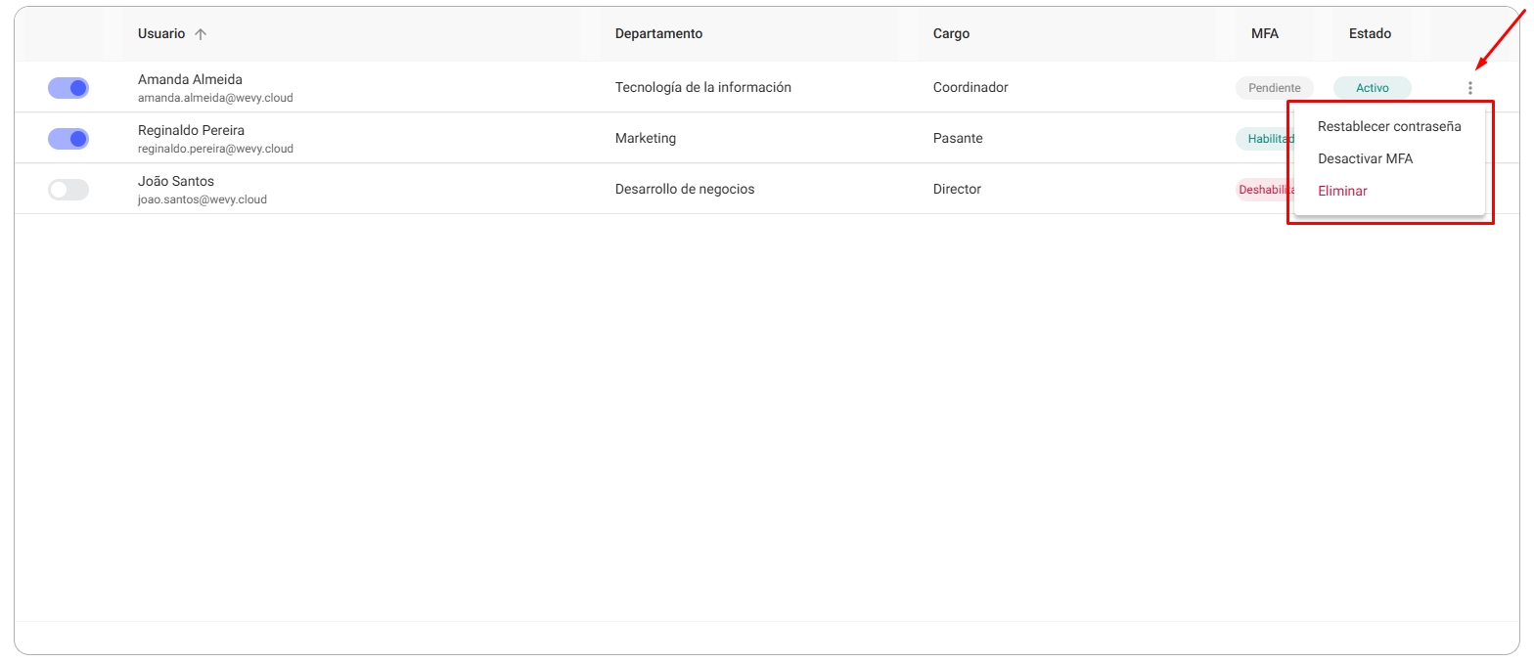The height and width of the screenshot is (662, 1534).
Task: Click the Cargo column header
Action: [x=951, y=34]
